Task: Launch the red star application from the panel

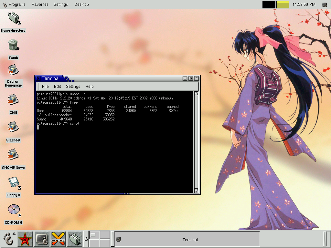Action: 25,239
